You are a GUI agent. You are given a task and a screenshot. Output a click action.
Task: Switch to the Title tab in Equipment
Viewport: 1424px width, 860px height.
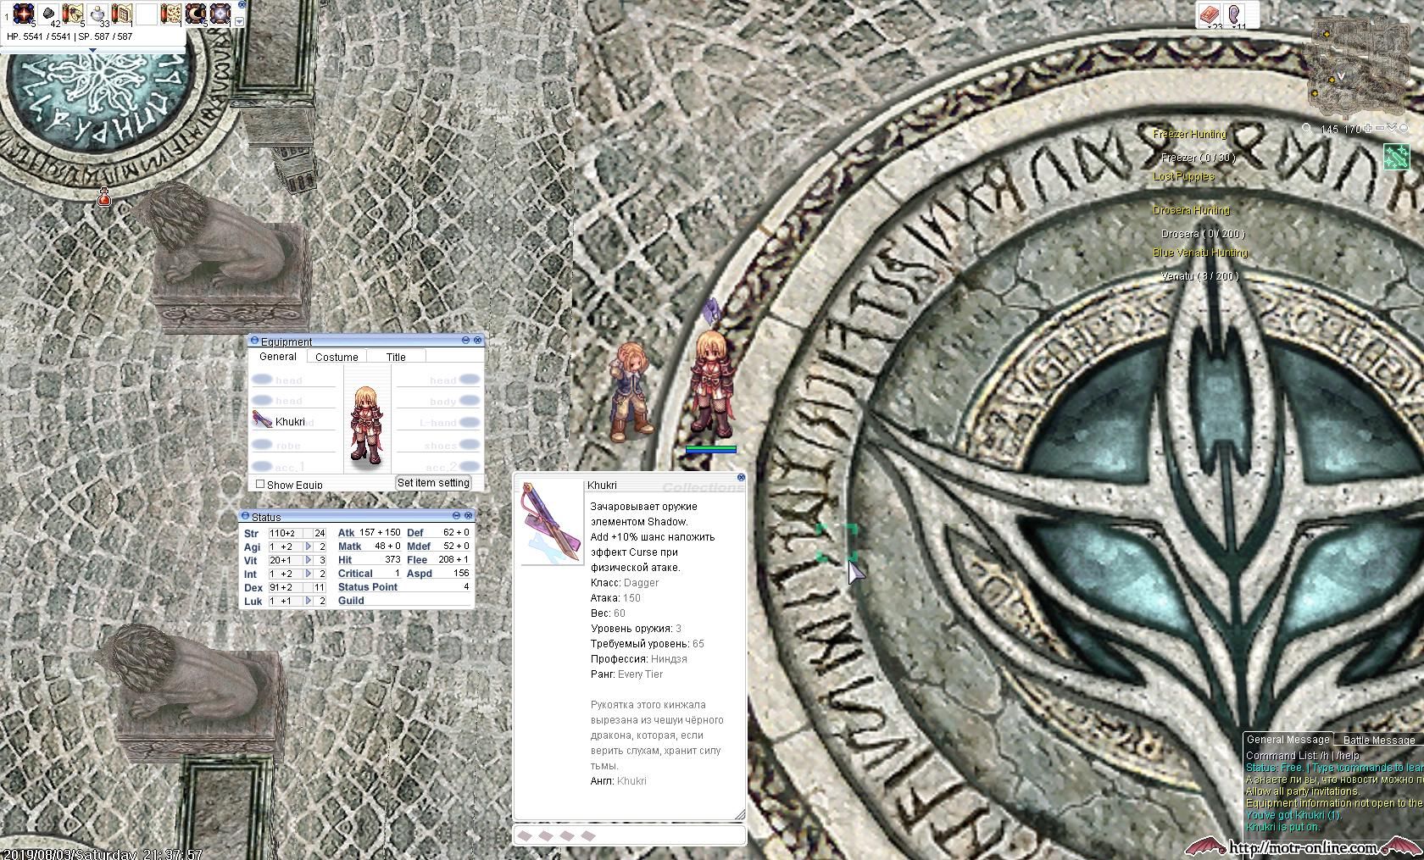396,357
